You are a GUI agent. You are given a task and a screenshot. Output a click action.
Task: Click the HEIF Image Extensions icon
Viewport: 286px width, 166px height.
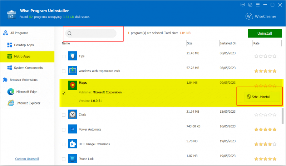click(x=73, y=144)
